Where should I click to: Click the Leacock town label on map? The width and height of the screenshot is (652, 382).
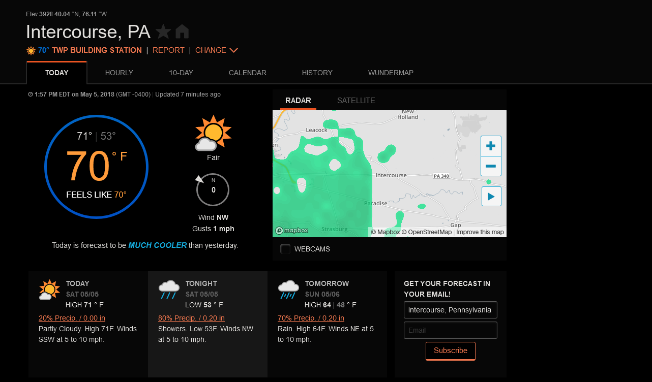point(317,130)
